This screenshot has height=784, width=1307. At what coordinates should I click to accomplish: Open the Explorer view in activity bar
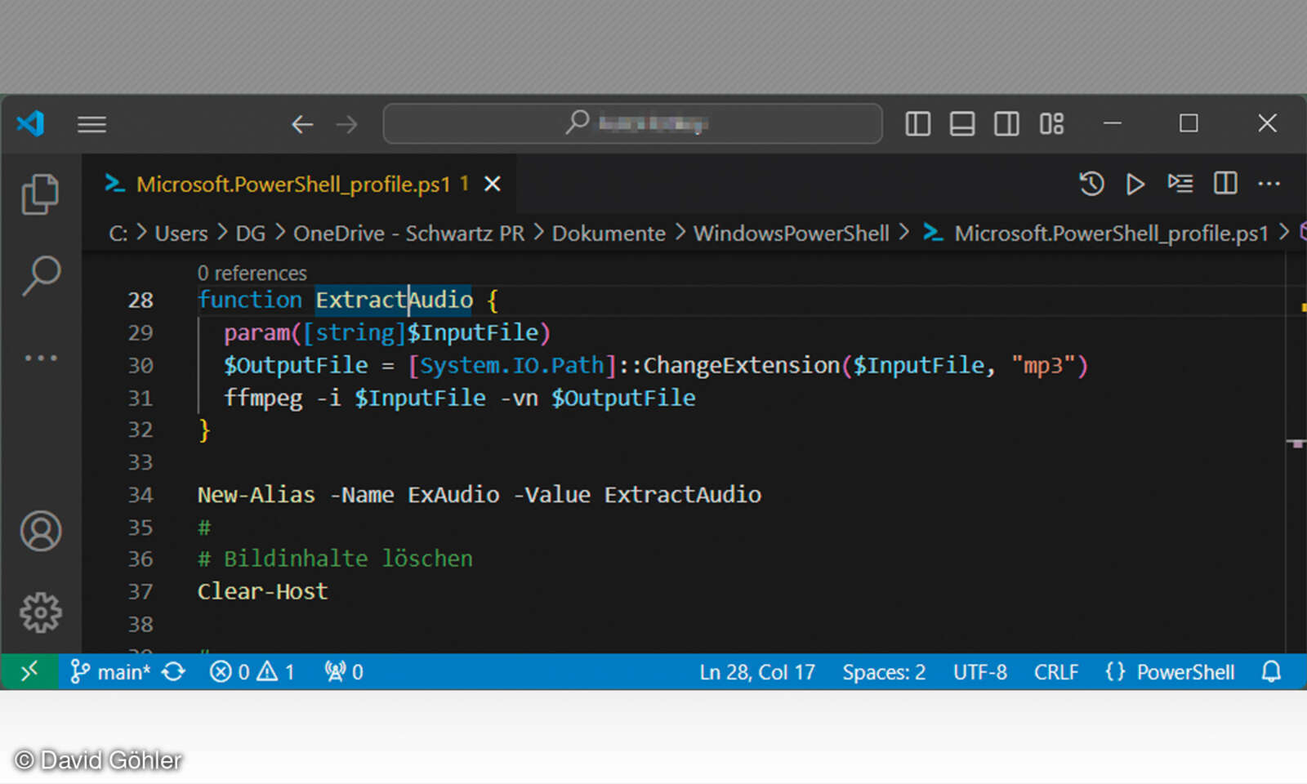tap(40, 195)
